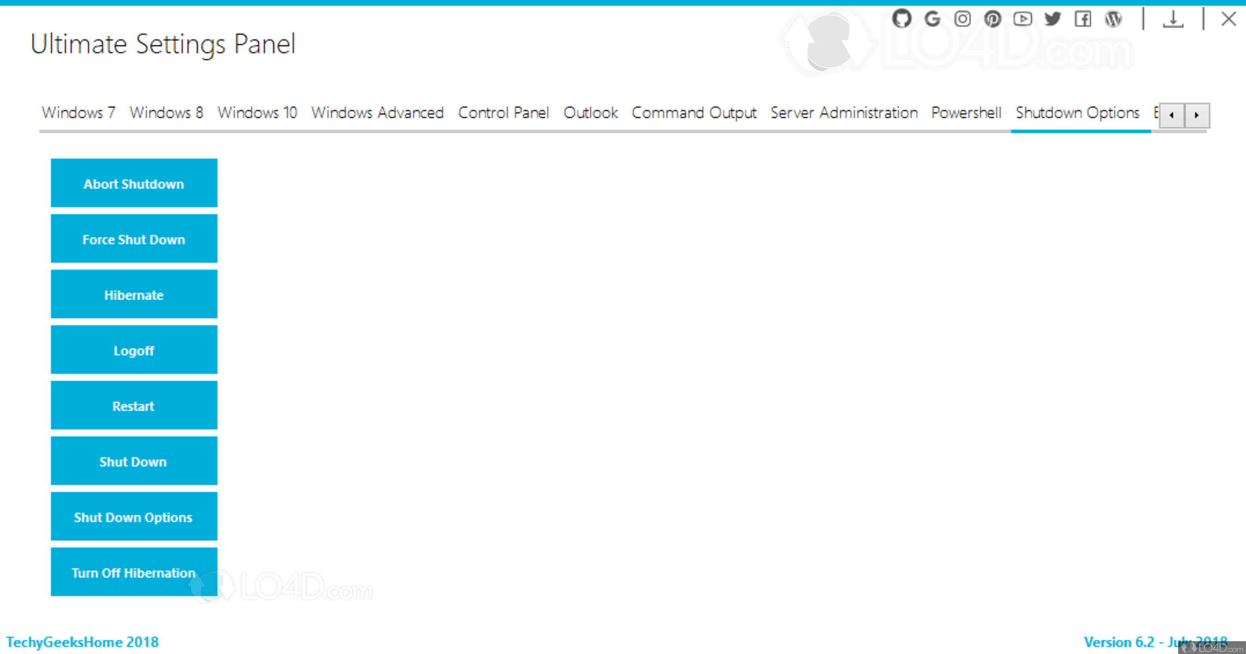Open the Facebook icon
Screen dimensions: 1246x654
point(1084,19)
